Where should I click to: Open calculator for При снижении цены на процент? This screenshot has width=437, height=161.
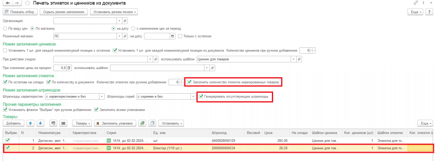tap(69, 68)
